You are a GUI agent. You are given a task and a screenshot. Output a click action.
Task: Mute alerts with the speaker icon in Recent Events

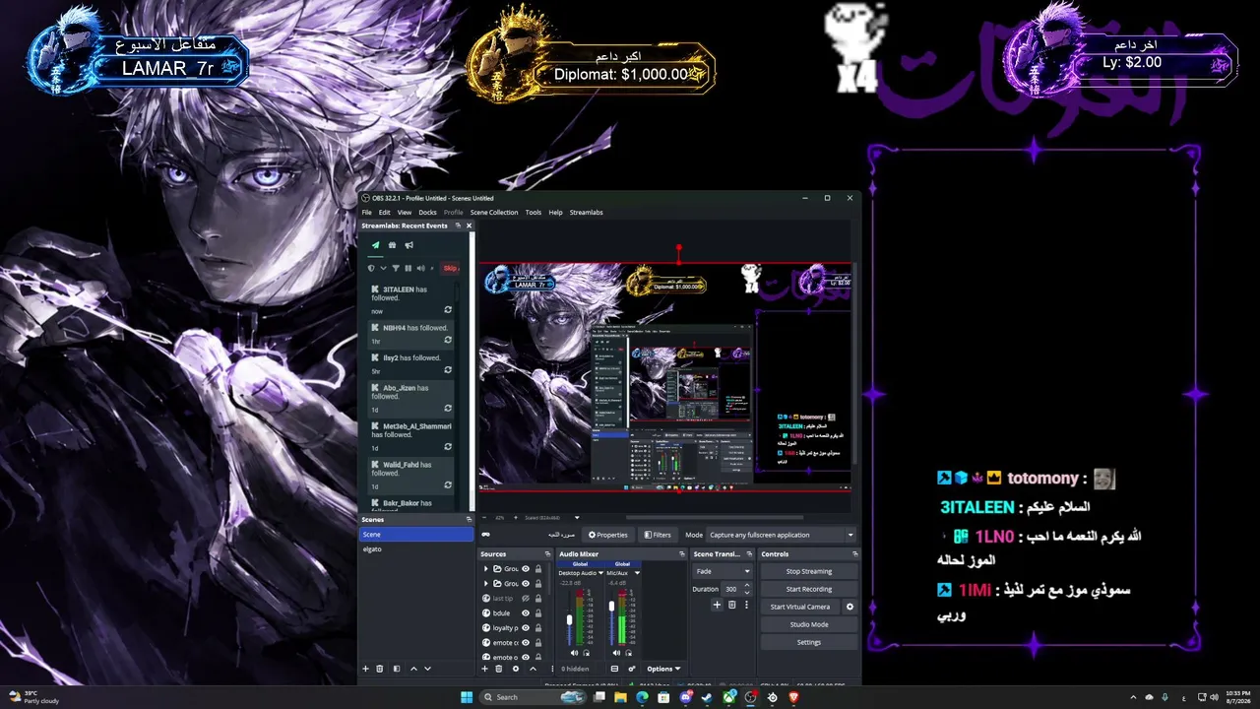[x=420, y=268]
